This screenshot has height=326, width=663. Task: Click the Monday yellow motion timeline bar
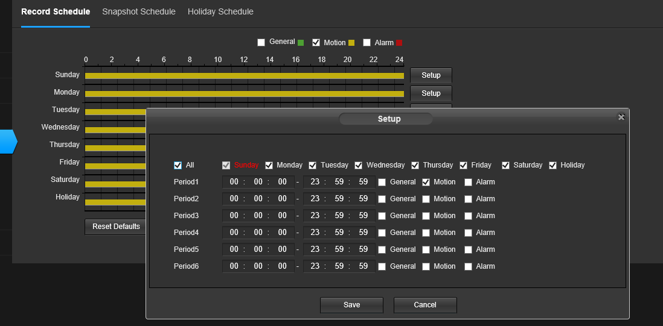[245, 93]
